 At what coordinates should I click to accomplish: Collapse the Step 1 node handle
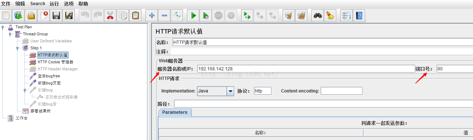coord(17,48)
